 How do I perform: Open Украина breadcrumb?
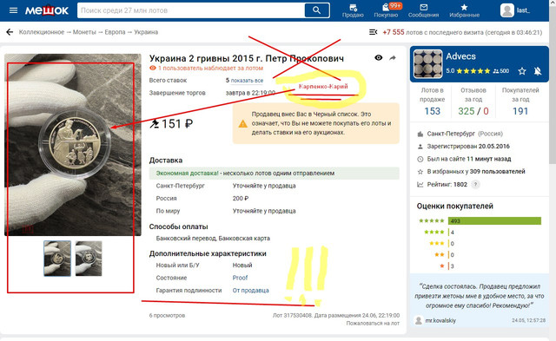(x=146, y=32)
